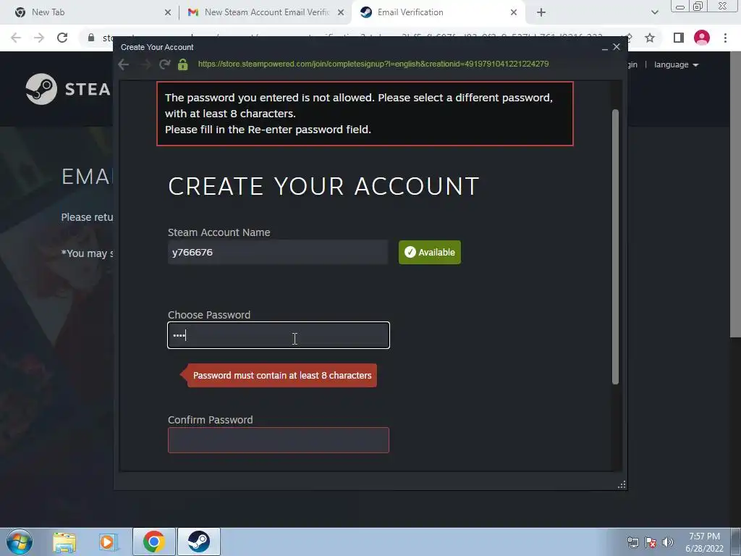Open Windows Explorer from the taskbar

[x=64, y=542]
